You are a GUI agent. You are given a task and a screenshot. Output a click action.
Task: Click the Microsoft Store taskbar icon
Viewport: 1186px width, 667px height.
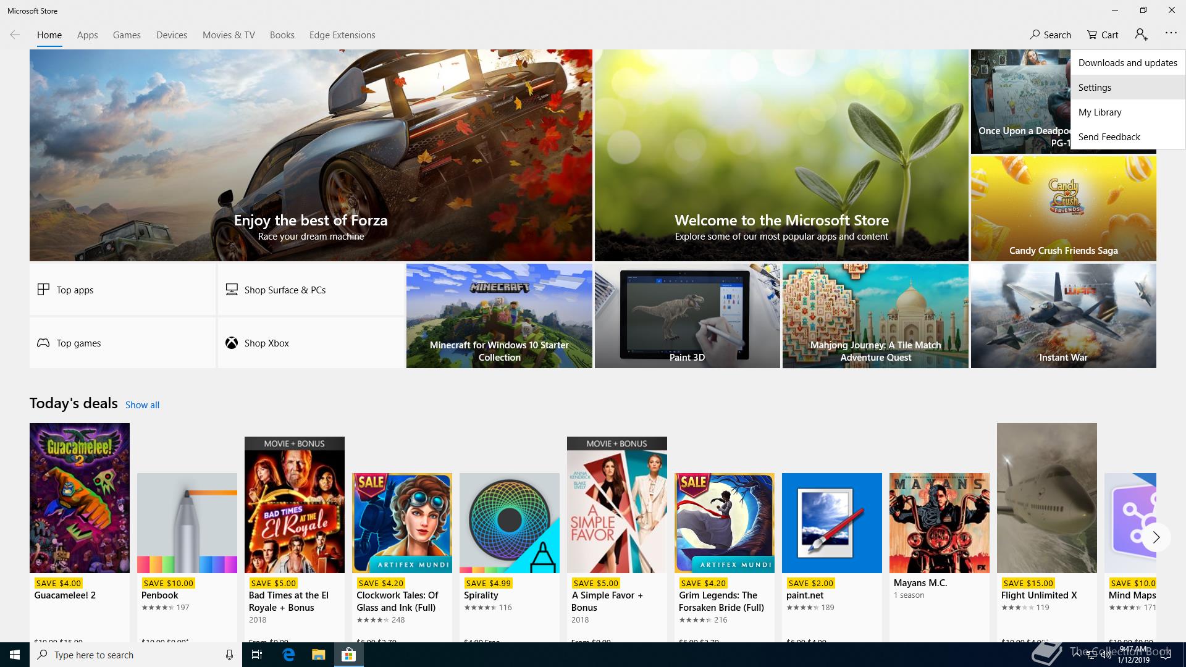348,655
